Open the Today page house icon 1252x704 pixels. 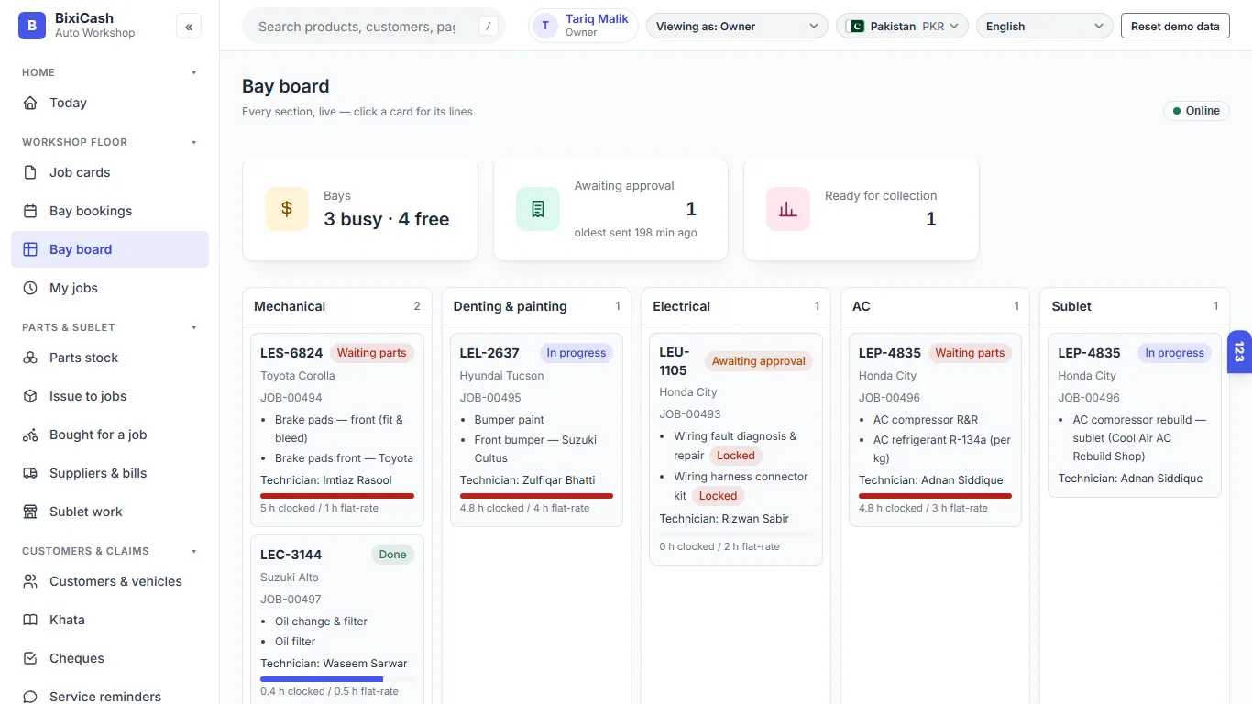(30, 103)
